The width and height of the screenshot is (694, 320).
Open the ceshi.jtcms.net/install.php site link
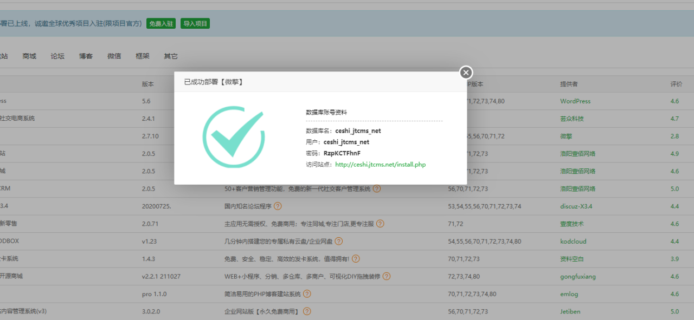click(x=380, y=164)
